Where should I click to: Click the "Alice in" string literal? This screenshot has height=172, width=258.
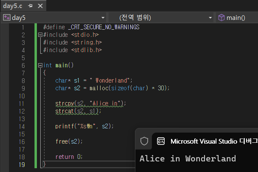point(105,103)
